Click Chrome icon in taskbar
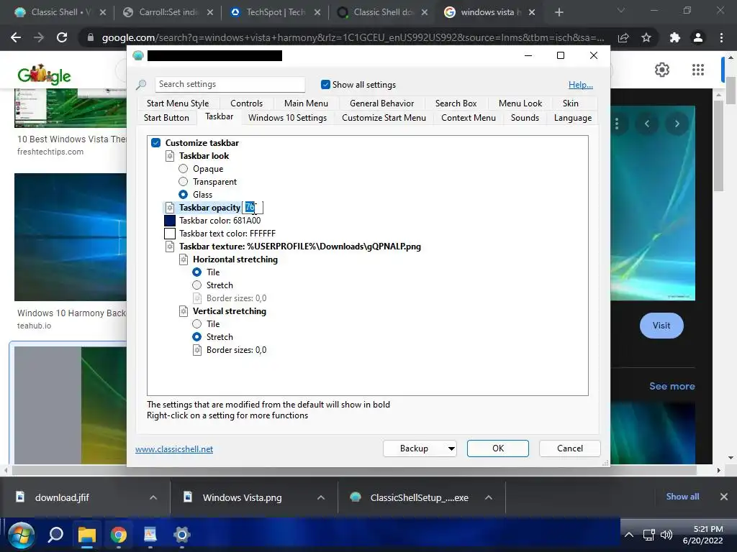This screenshot has width=737, height=552. pos(119,535)
